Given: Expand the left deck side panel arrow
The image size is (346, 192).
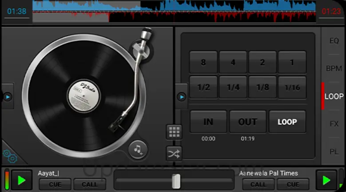Looking at the screenshot, I should coord(8,97).
